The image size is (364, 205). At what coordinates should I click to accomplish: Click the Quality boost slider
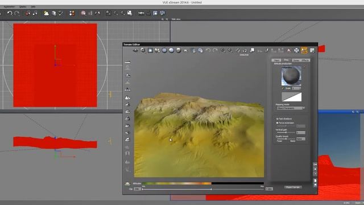tap(286, 139)
